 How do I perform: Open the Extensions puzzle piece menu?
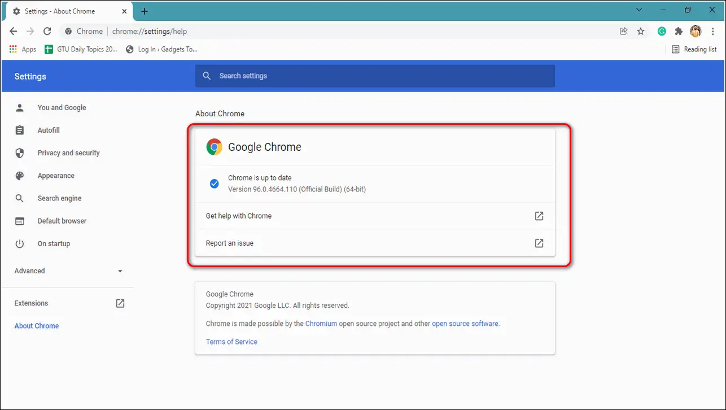click(679, 32)
